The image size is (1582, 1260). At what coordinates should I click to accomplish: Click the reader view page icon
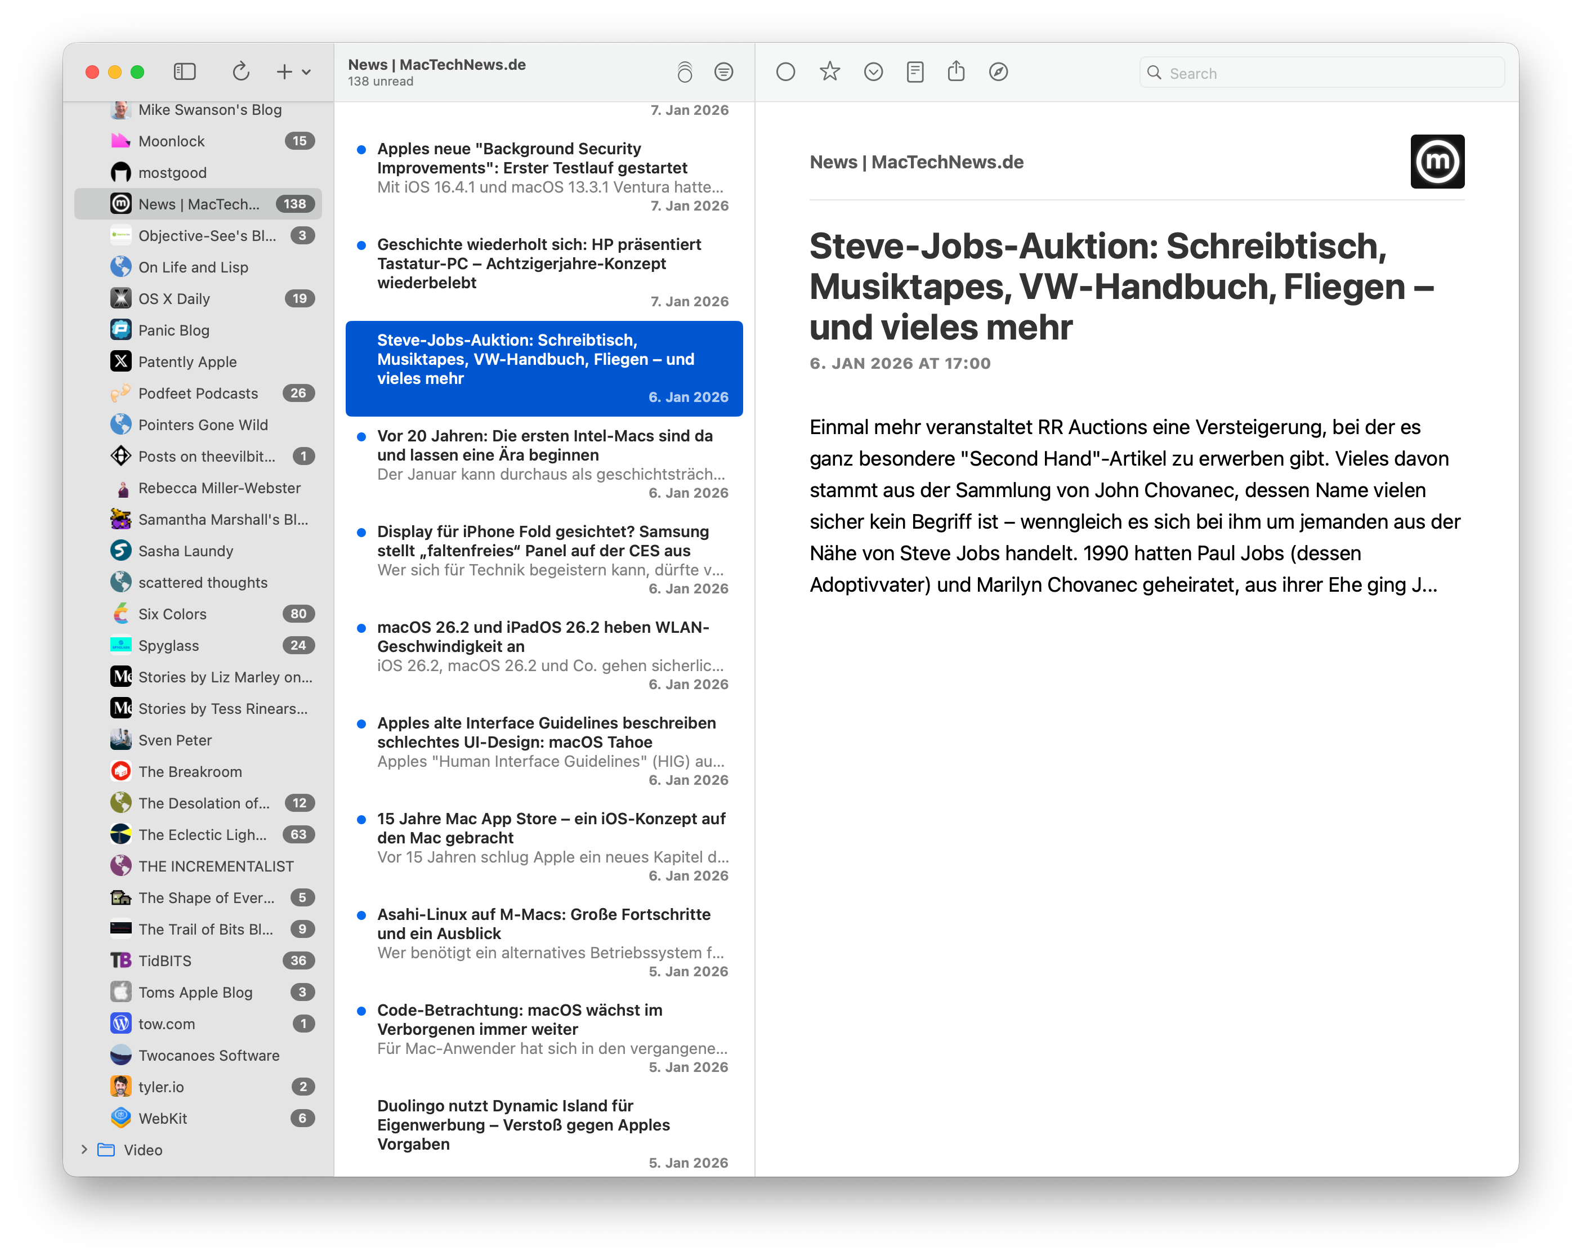click(x=914, y=72)
